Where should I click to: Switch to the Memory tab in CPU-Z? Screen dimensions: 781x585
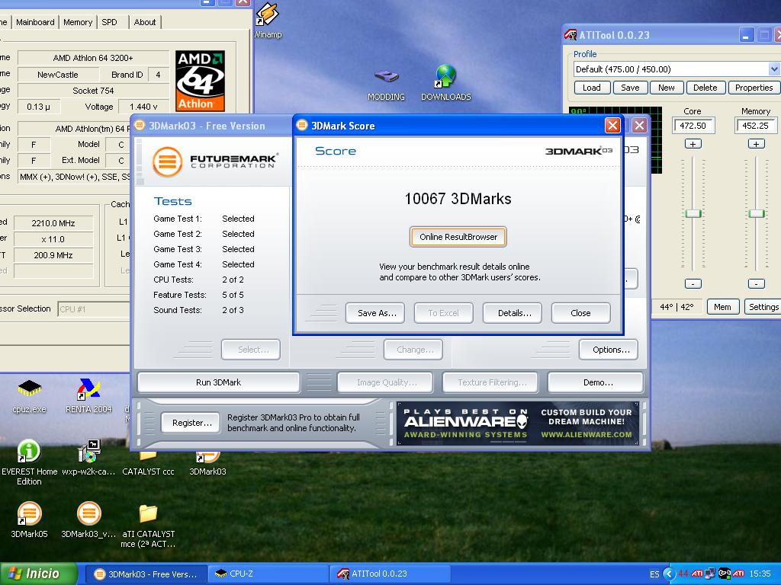pyautogui.click(x=78, y=22)
